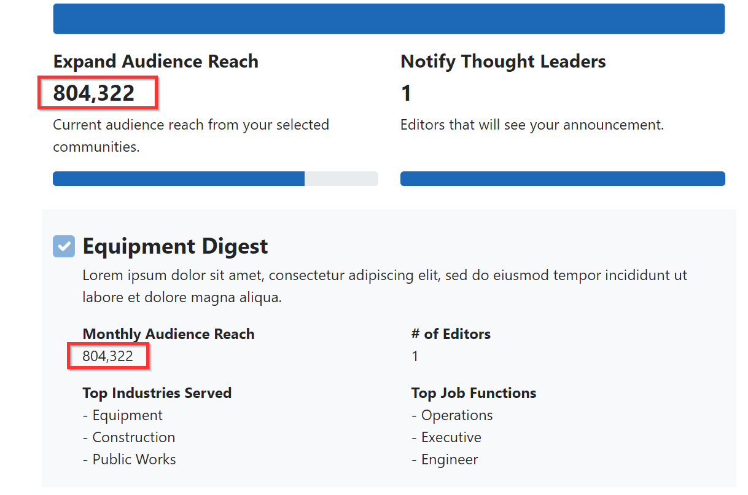Image resolution: width=748 pixels, height=495 pixels.
Task: Uncheck the Equipment Digest checkbox
Action: tap(64, 246)
